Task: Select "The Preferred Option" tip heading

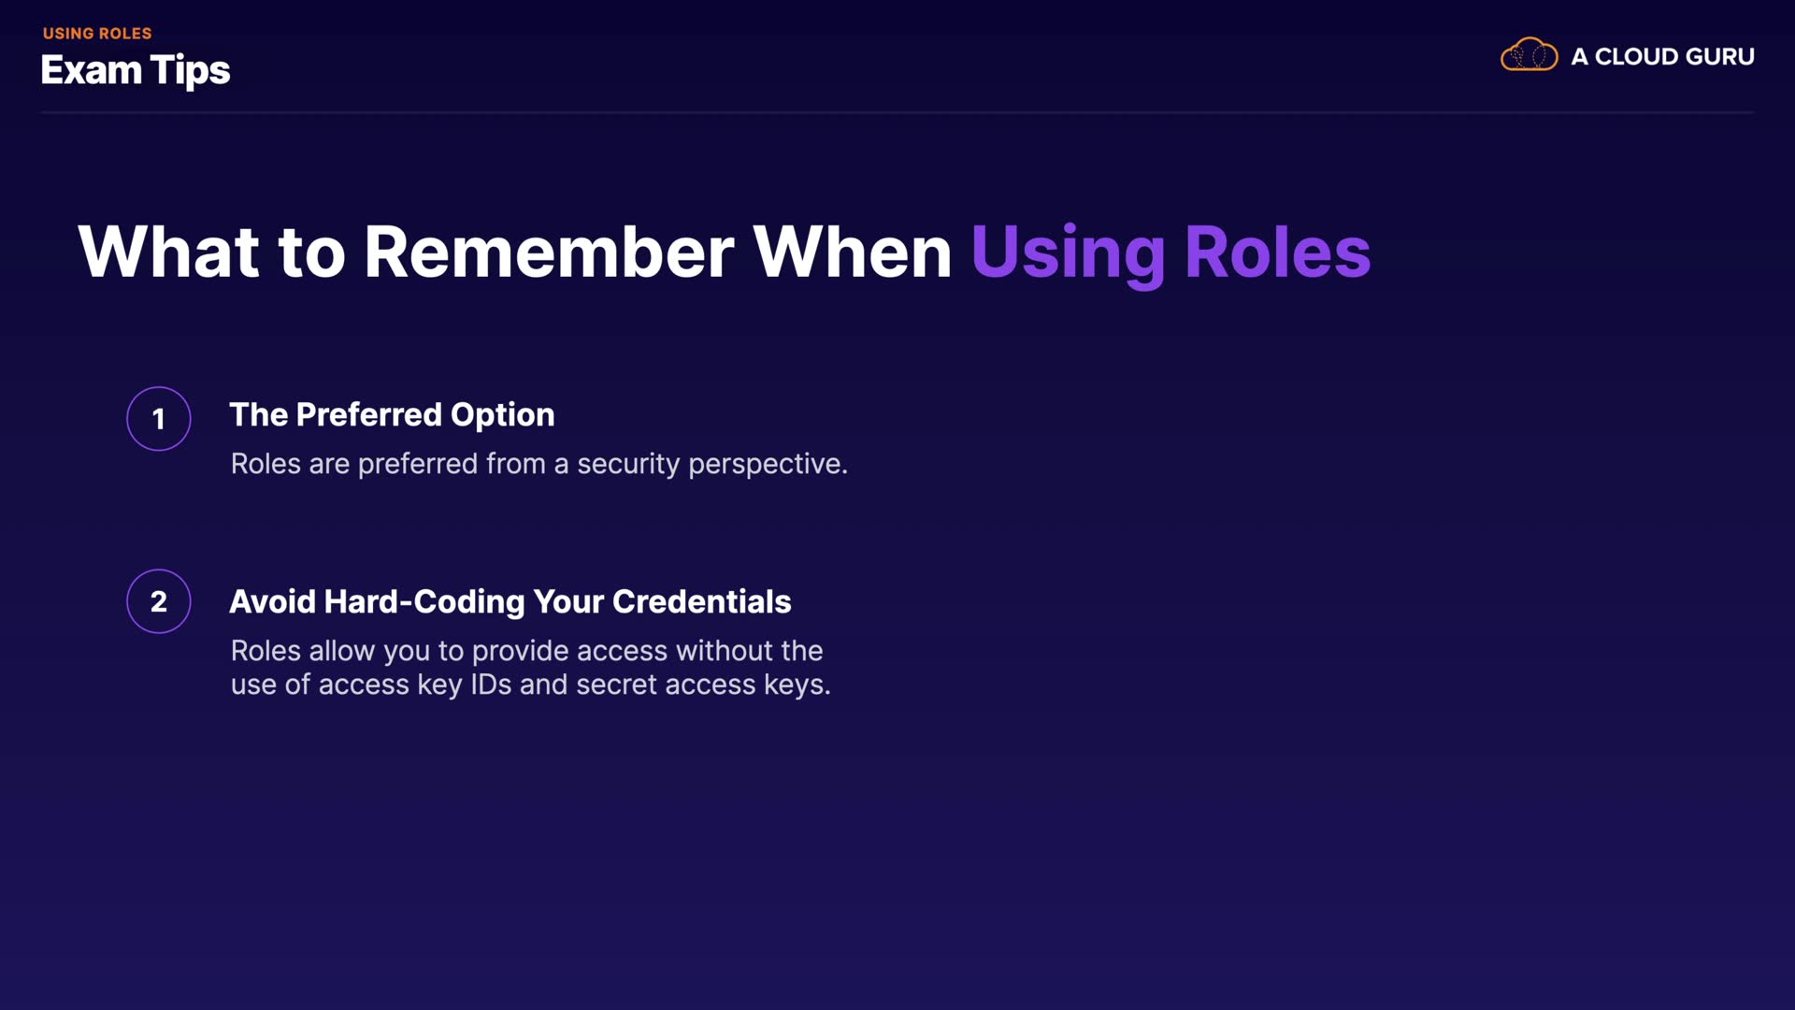Action: point(392,414)
